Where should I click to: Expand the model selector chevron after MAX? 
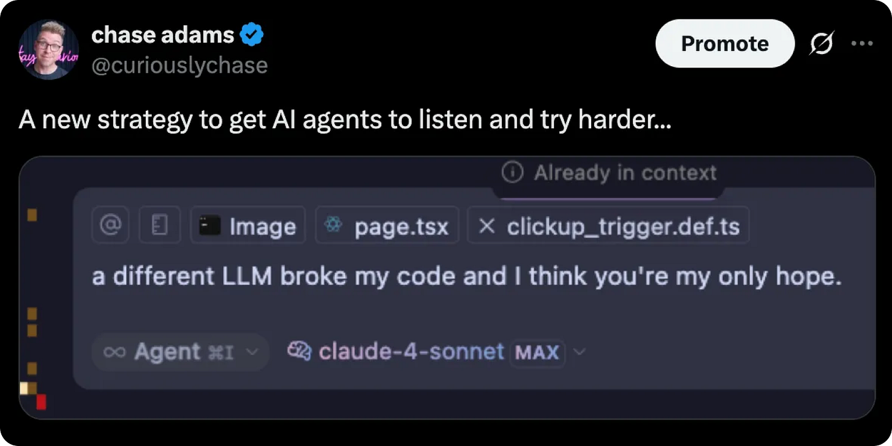pyautogui.click(x=579, y=352)
